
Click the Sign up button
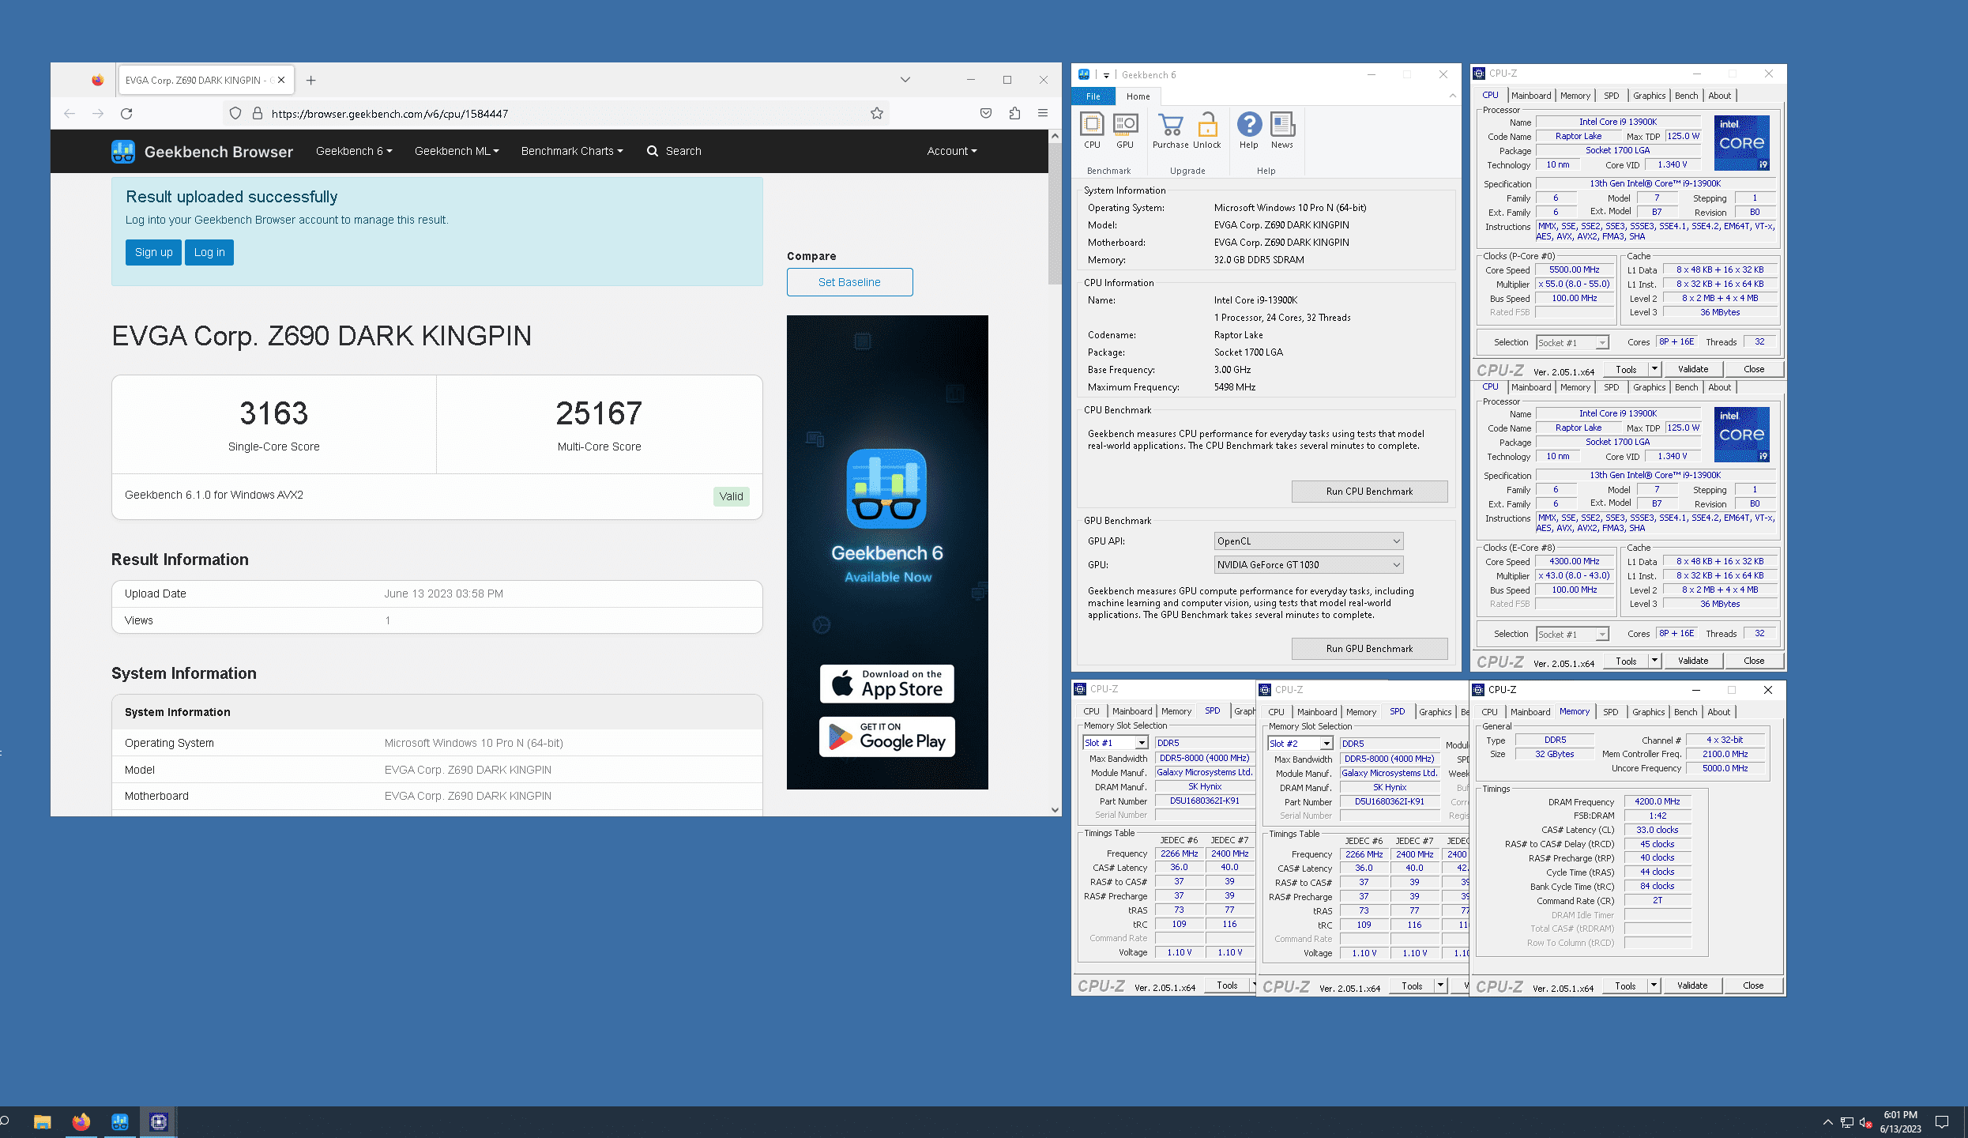[x=153, y=252]
